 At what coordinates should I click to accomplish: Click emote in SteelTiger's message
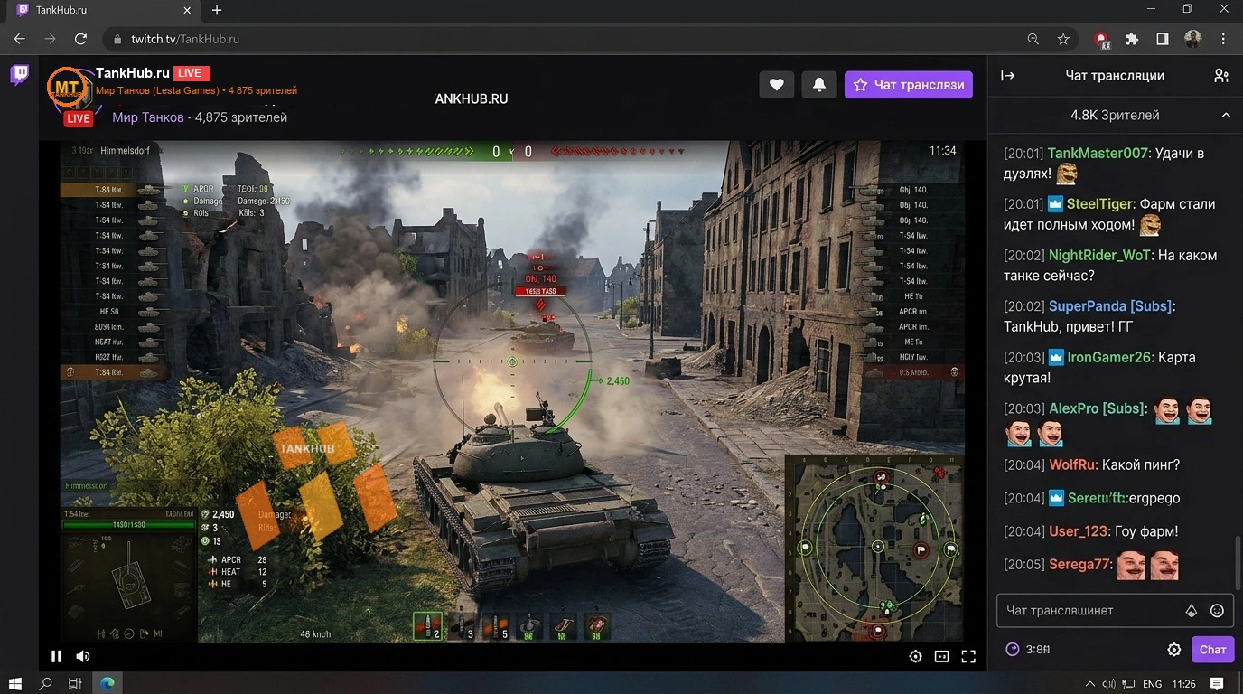point(1150,224)
